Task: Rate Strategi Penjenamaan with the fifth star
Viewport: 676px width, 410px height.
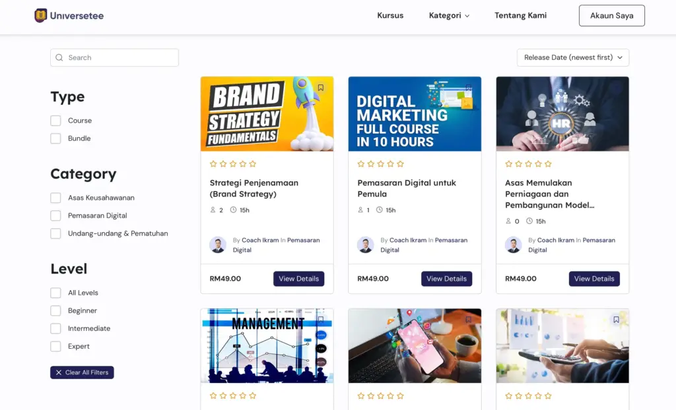Action: (x=253, y=164)
